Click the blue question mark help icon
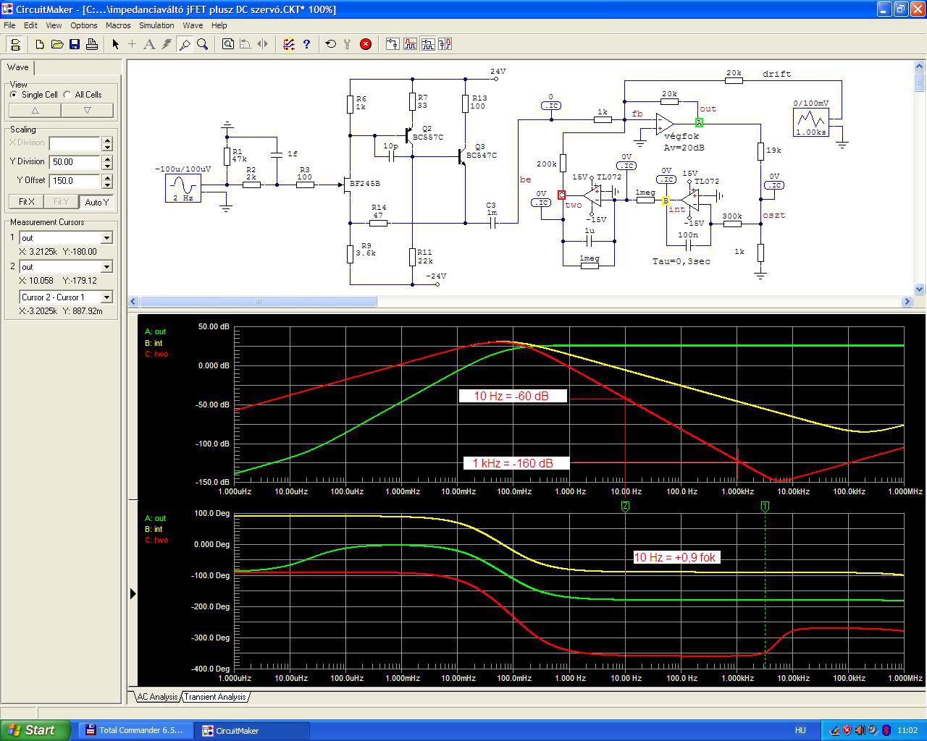 pyautogui.click(x=306, y=44)
